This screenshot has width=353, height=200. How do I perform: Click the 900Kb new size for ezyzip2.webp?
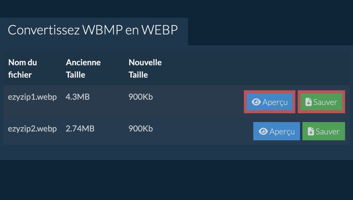141,129
